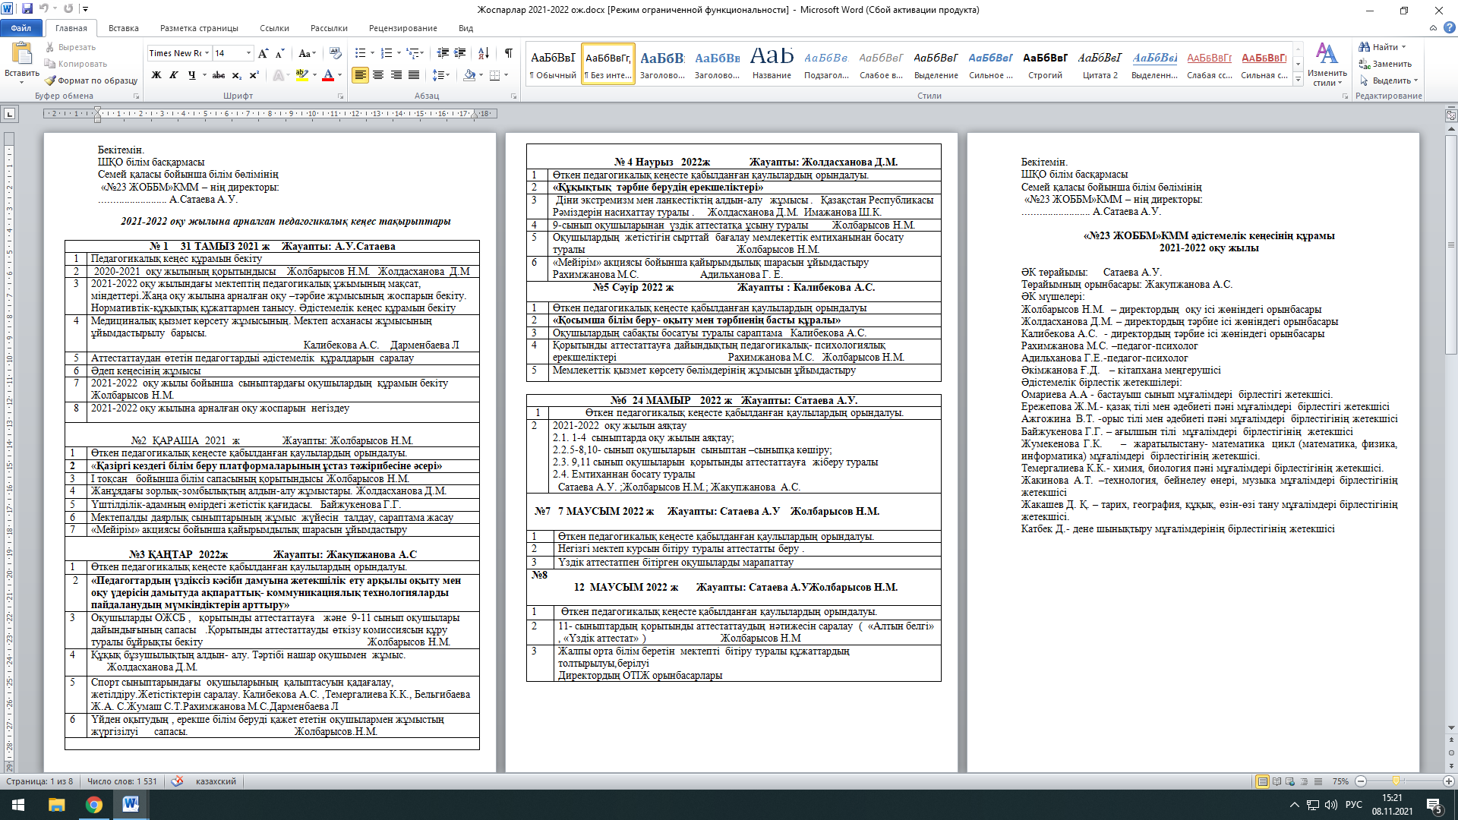Apply red font color
Screen dimensions: 1458x820
[328, 75]
